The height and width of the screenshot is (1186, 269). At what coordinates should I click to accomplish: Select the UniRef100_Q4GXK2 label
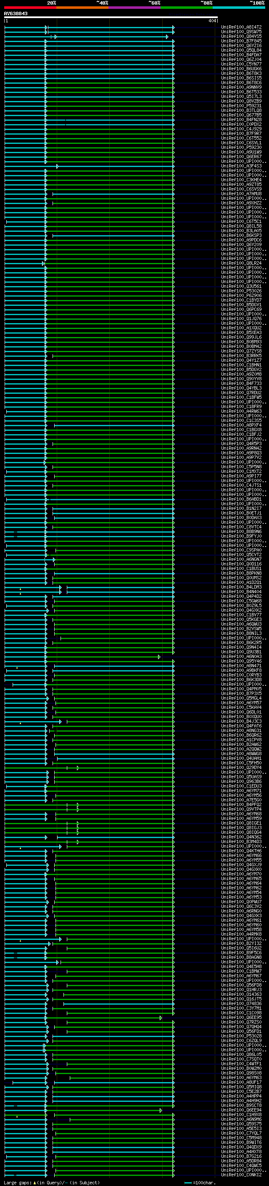coord(241,610)
